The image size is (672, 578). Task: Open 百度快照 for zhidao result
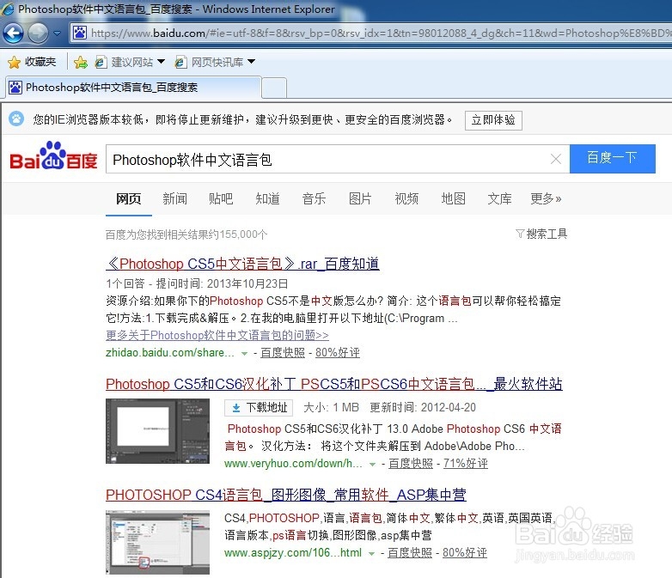(x=283, y=353)
